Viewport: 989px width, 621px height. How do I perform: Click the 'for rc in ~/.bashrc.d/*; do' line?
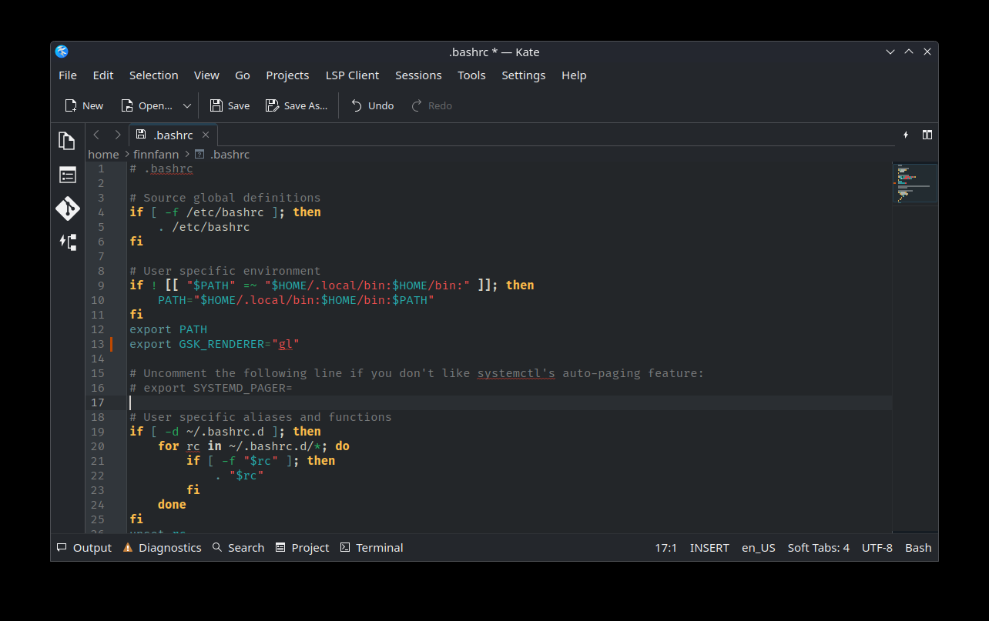tap(253, 446)
